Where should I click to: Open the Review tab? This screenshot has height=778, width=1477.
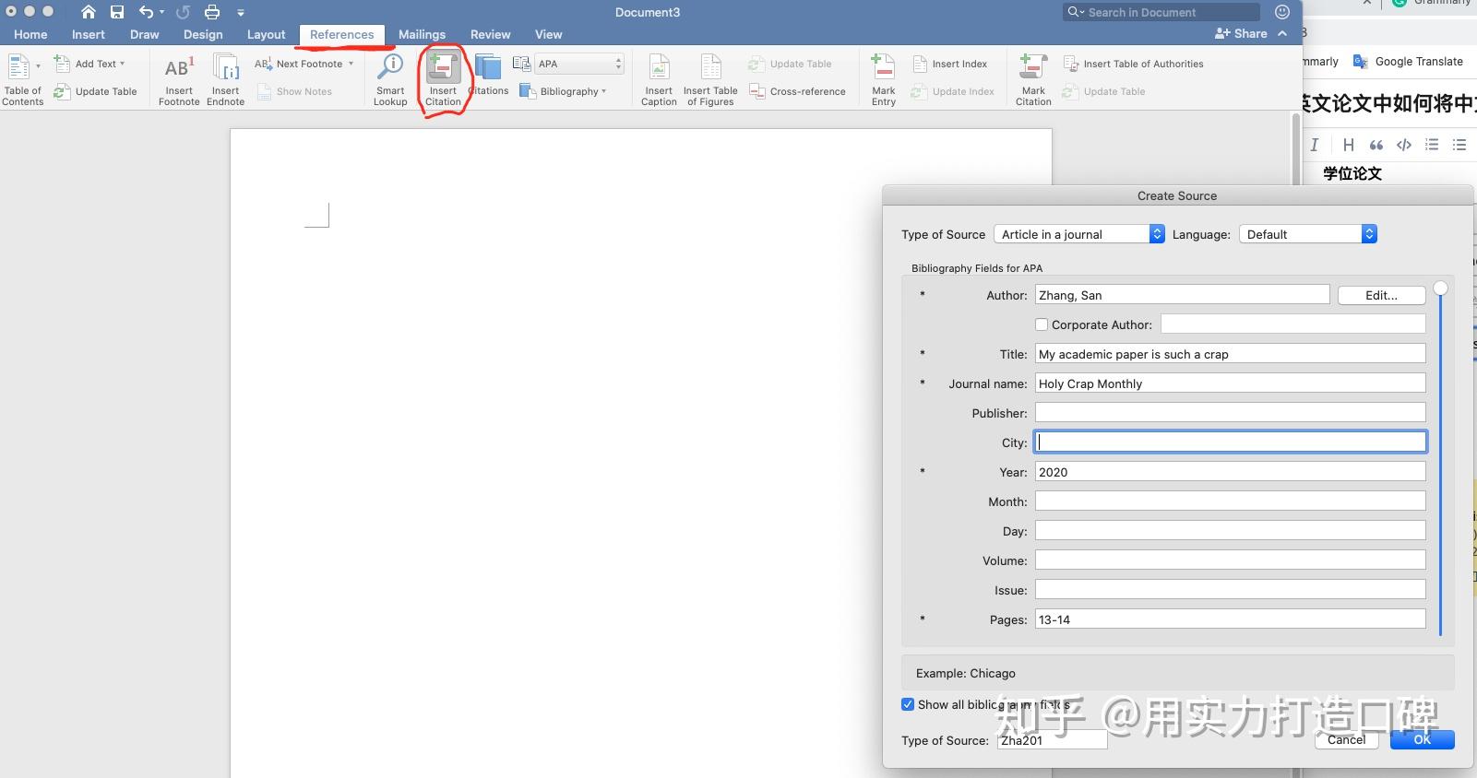(490, 34)
